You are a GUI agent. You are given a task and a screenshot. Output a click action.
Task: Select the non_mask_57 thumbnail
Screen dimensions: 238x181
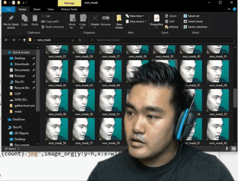tap(84, 129)
